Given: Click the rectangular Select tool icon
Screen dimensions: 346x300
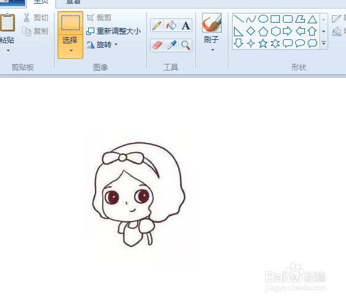Looking at the screenshot, I should 70,23.
